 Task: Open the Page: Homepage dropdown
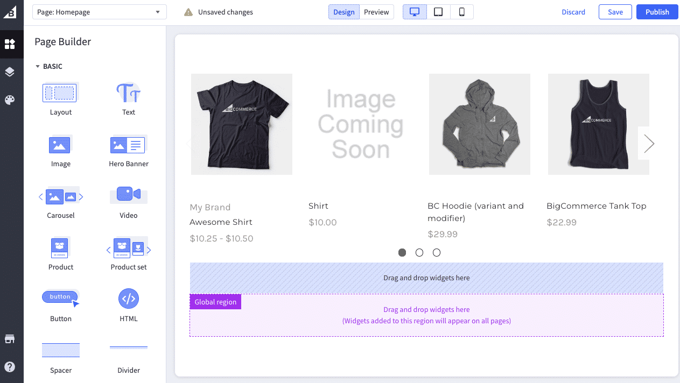coord(99,11)
